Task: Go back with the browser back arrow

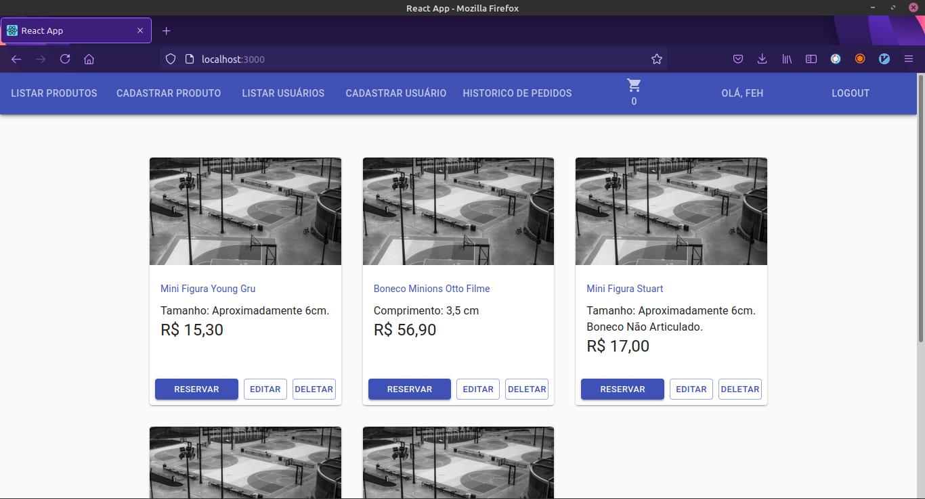Action: tap(16, 60)
